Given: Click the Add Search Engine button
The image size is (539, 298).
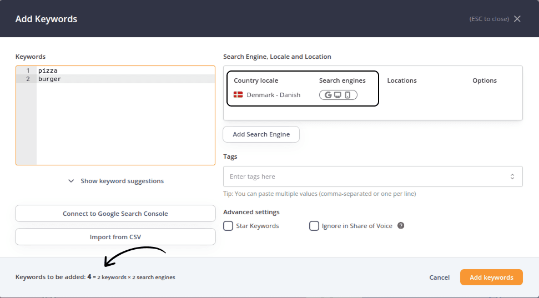Looking at the screenshot, I should tap(261, 134).
